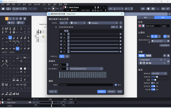Uncheck the 显示 label checkbox
The image size is (171, 108).
116,85
